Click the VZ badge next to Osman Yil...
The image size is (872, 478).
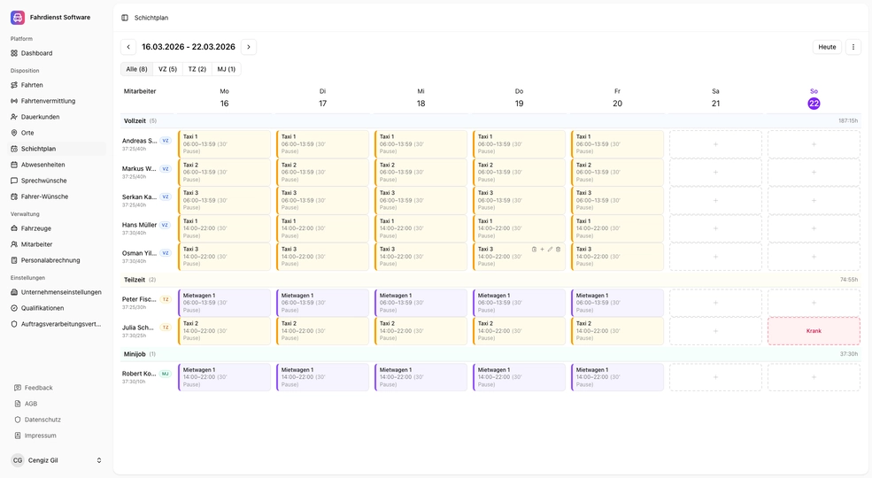click(166, 253)
